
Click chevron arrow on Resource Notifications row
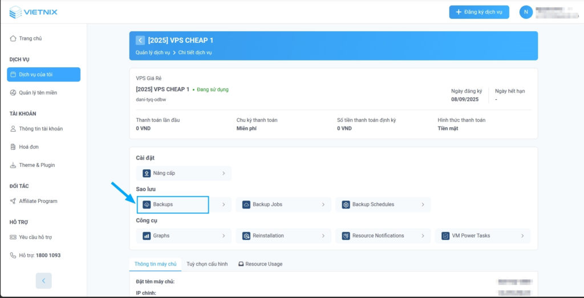point(423,236)
